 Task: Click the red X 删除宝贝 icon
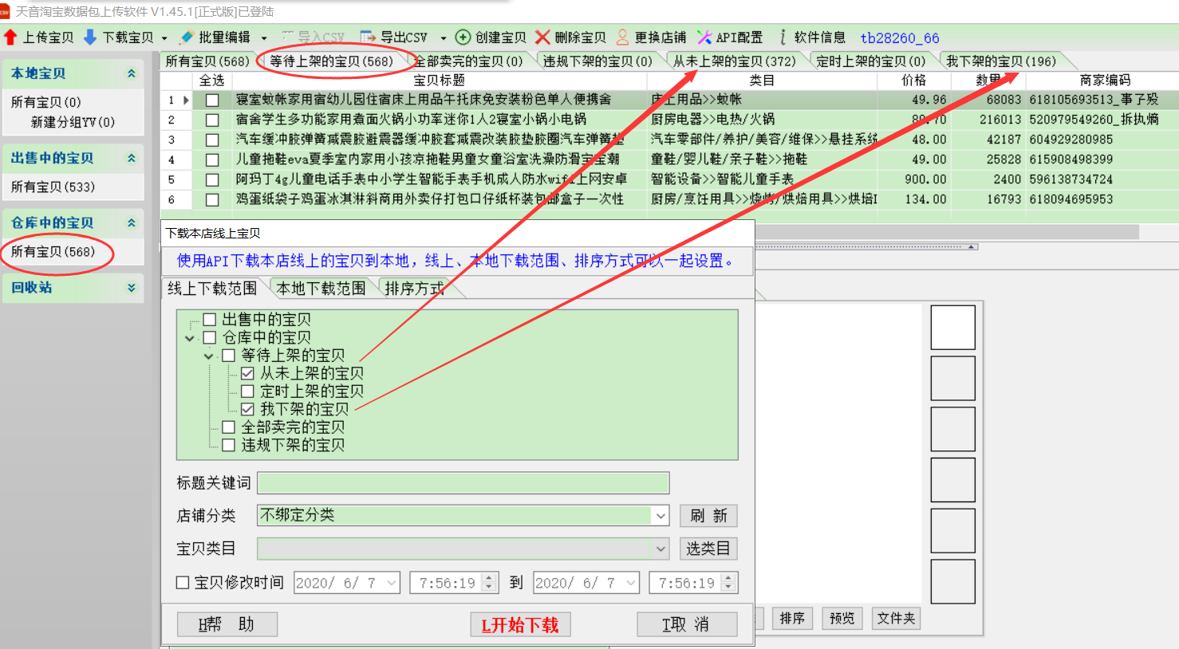[542, 37]
